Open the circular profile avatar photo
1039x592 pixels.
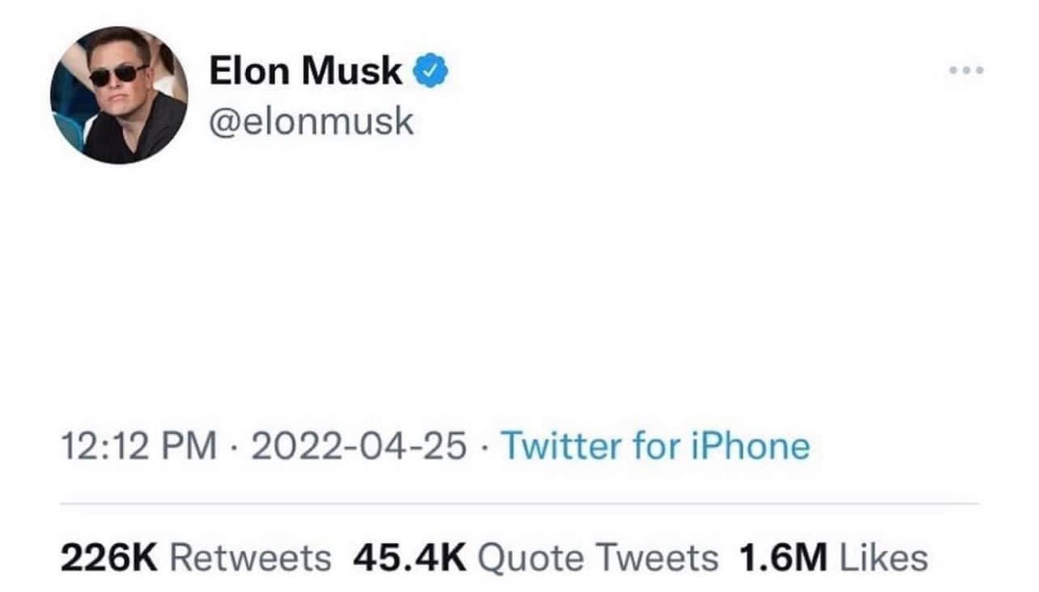click(x=119, y=95)
